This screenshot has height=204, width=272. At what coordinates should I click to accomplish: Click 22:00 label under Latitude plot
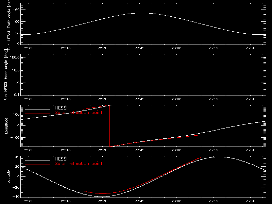[x=29, y=201]
